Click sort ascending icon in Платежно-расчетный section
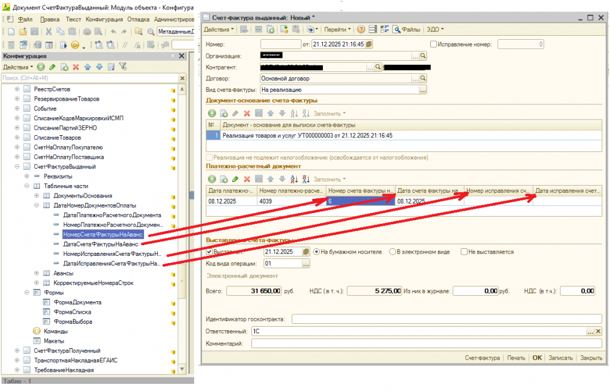The image size is (610, 391). [x=294, y=179]
